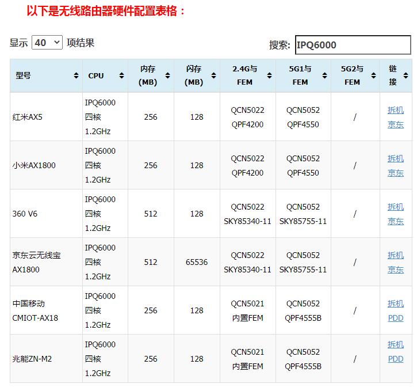Viewport: 417px width, 387px height.
Task: Click QCN5022 QPF4200 cell in 红米AX5 row
Action: click(x=247, y=117)
